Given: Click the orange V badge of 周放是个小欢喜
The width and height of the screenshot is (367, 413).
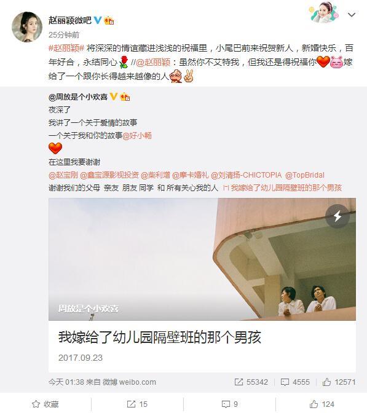Looking at the screenshot, I should click(113, 96).
